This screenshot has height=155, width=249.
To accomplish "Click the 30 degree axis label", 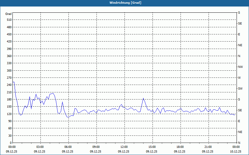I will (x=10, y=136).
